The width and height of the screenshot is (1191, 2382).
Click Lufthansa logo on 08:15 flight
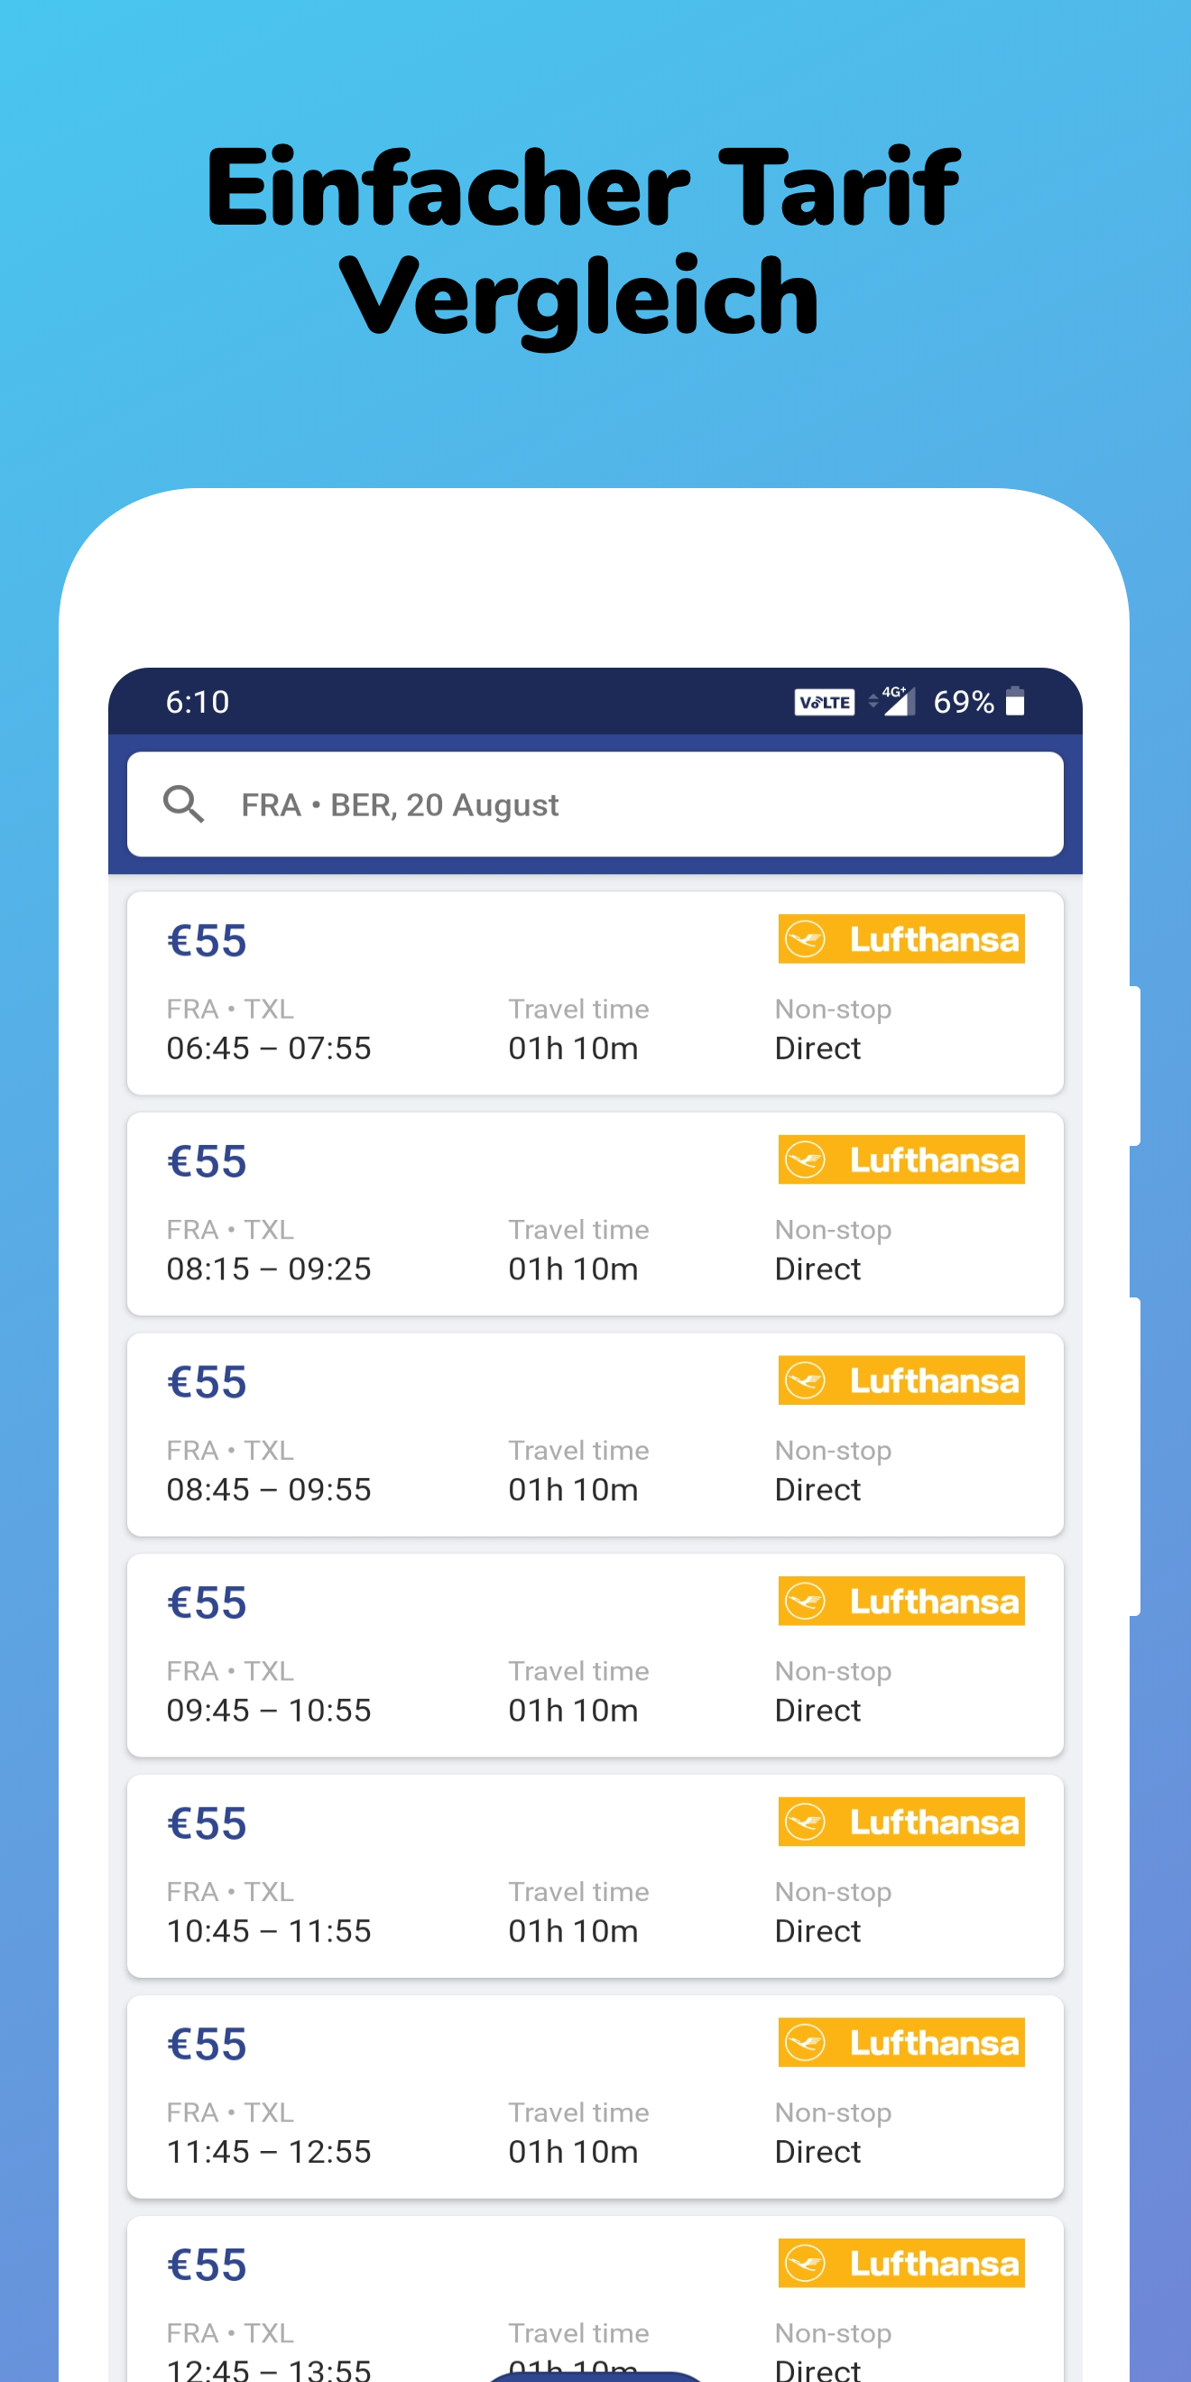[900, 1159]
